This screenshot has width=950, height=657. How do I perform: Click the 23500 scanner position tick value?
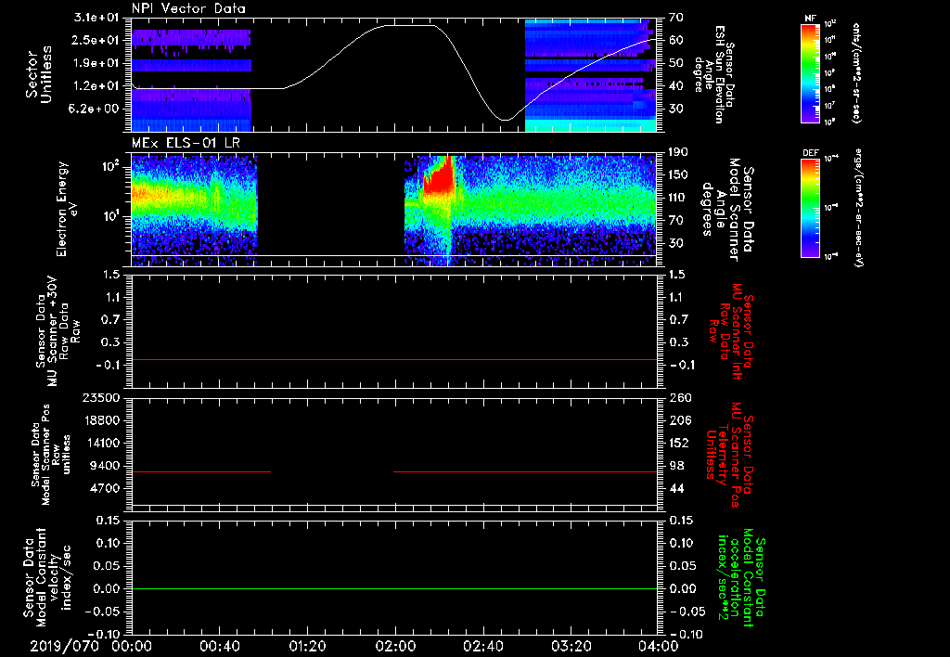click(x=100, y=397)
